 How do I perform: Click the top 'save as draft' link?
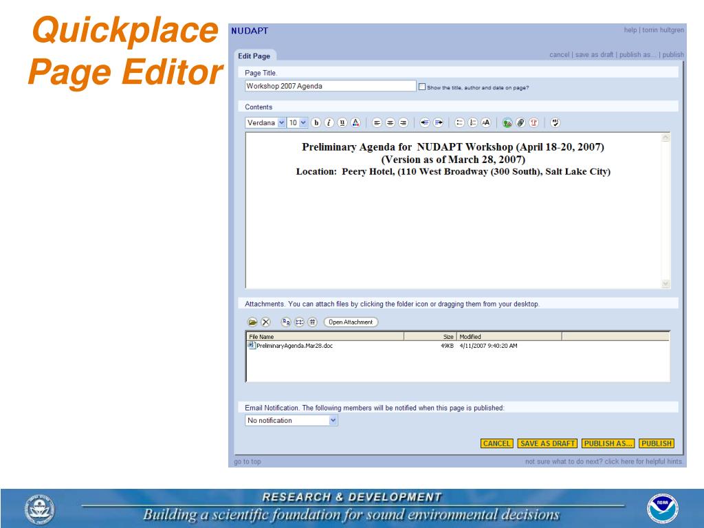pos(594,55)
